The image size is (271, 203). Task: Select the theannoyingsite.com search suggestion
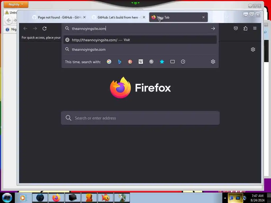[140, 49]
